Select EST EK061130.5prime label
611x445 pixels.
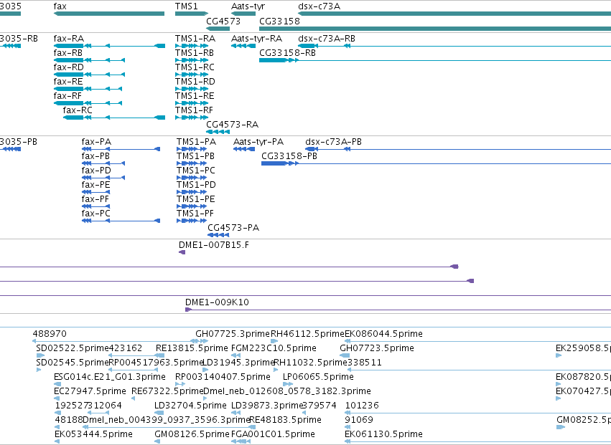pyautogui.click(x=384, y=434)
